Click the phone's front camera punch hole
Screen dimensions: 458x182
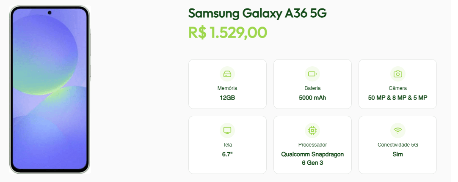point(50,12)
